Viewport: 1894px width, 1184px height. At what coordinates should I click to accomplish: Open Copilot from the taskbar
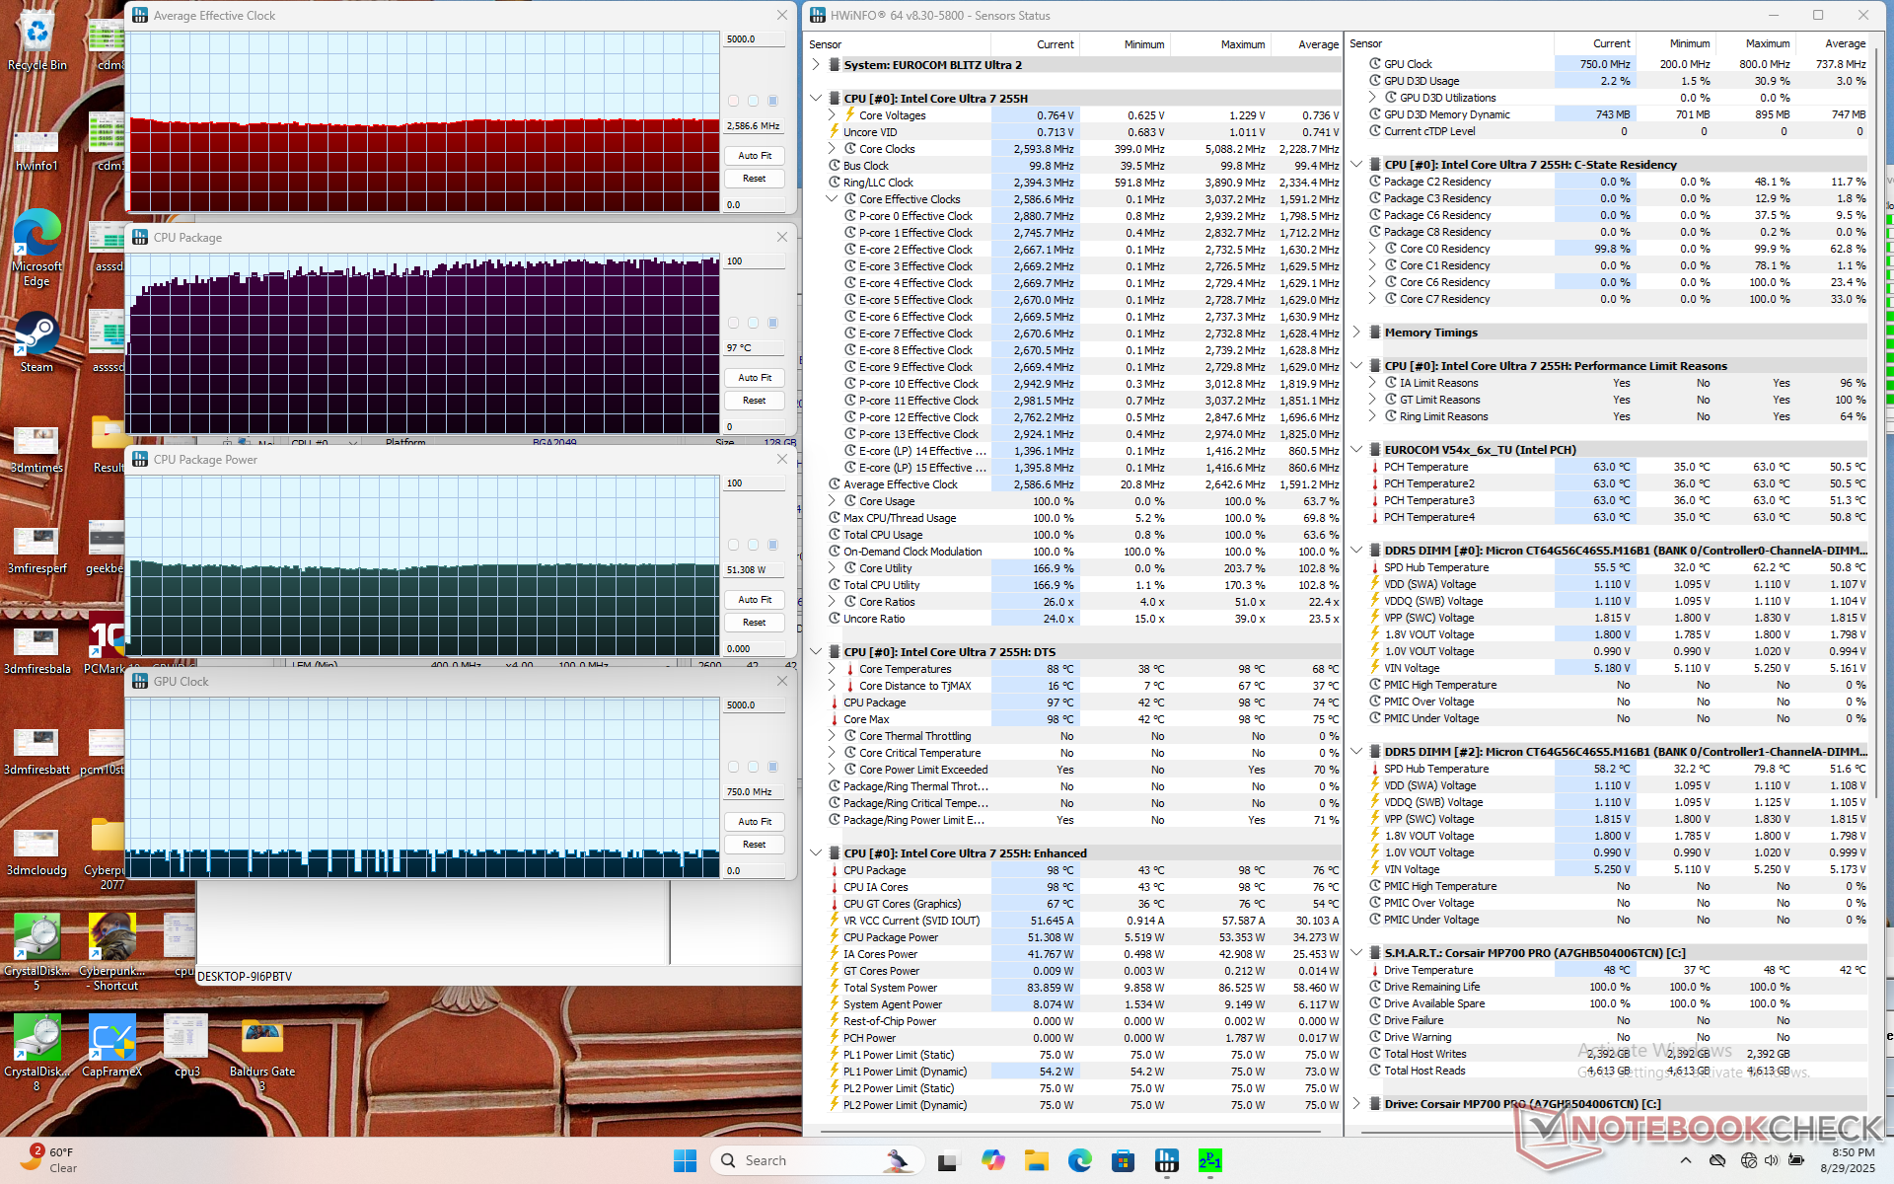pos(992,1160)
